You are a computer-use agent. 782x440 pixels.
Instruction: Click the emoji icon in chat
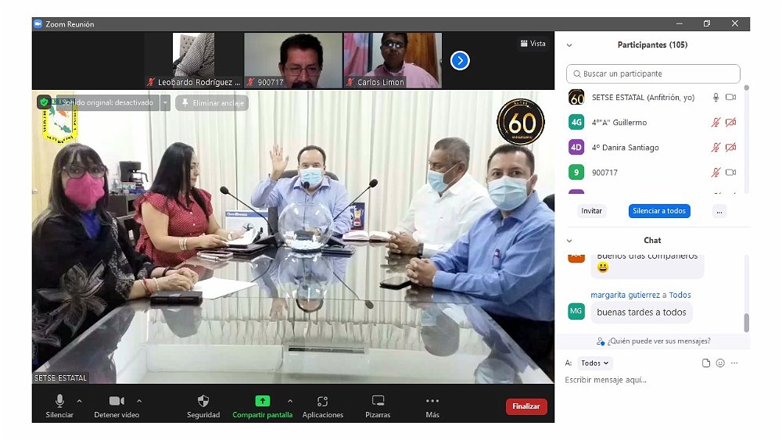coord(720,363)
